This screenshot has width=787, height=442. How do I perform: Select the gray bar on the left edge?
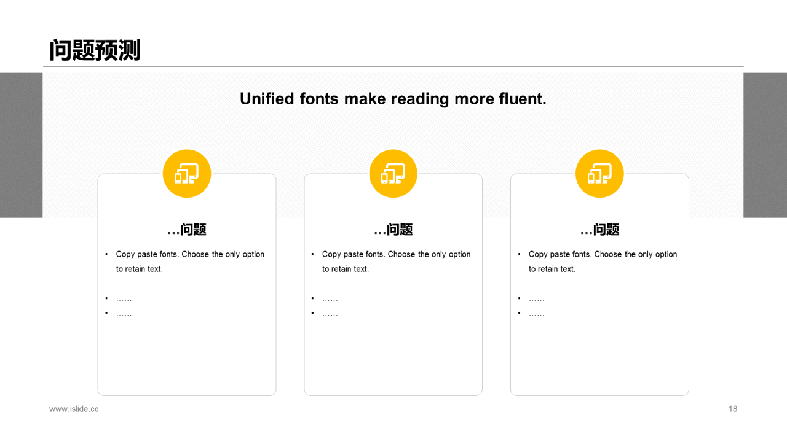(x=21, y=145)
